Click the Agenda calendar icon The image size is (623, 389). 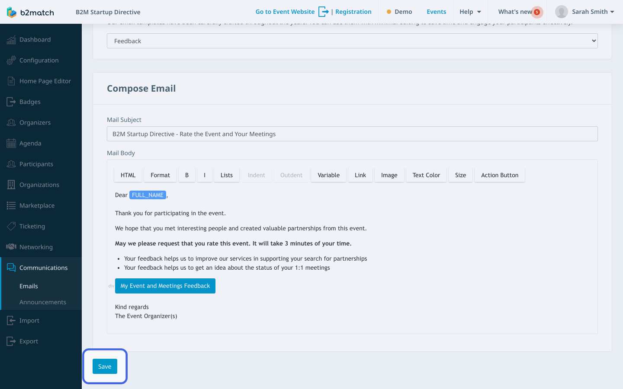11,143
